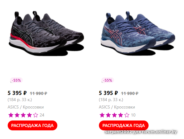Click the -55% badge under the gray sneakers
Viewport: 184px width, 139px height.
click(16, 80)
